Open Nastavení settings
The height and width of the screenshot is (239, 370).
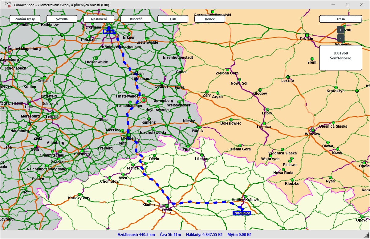[99, 19]
